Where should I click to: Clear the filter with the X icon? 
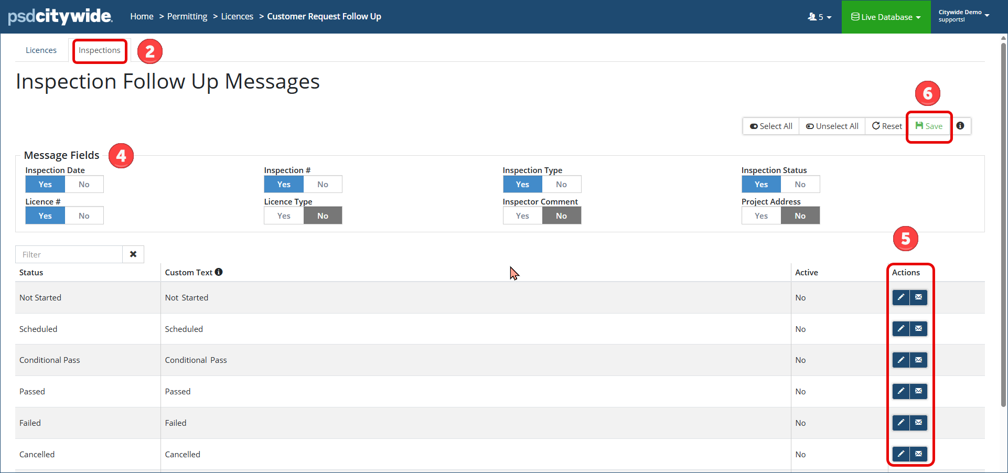coord(133,254)
